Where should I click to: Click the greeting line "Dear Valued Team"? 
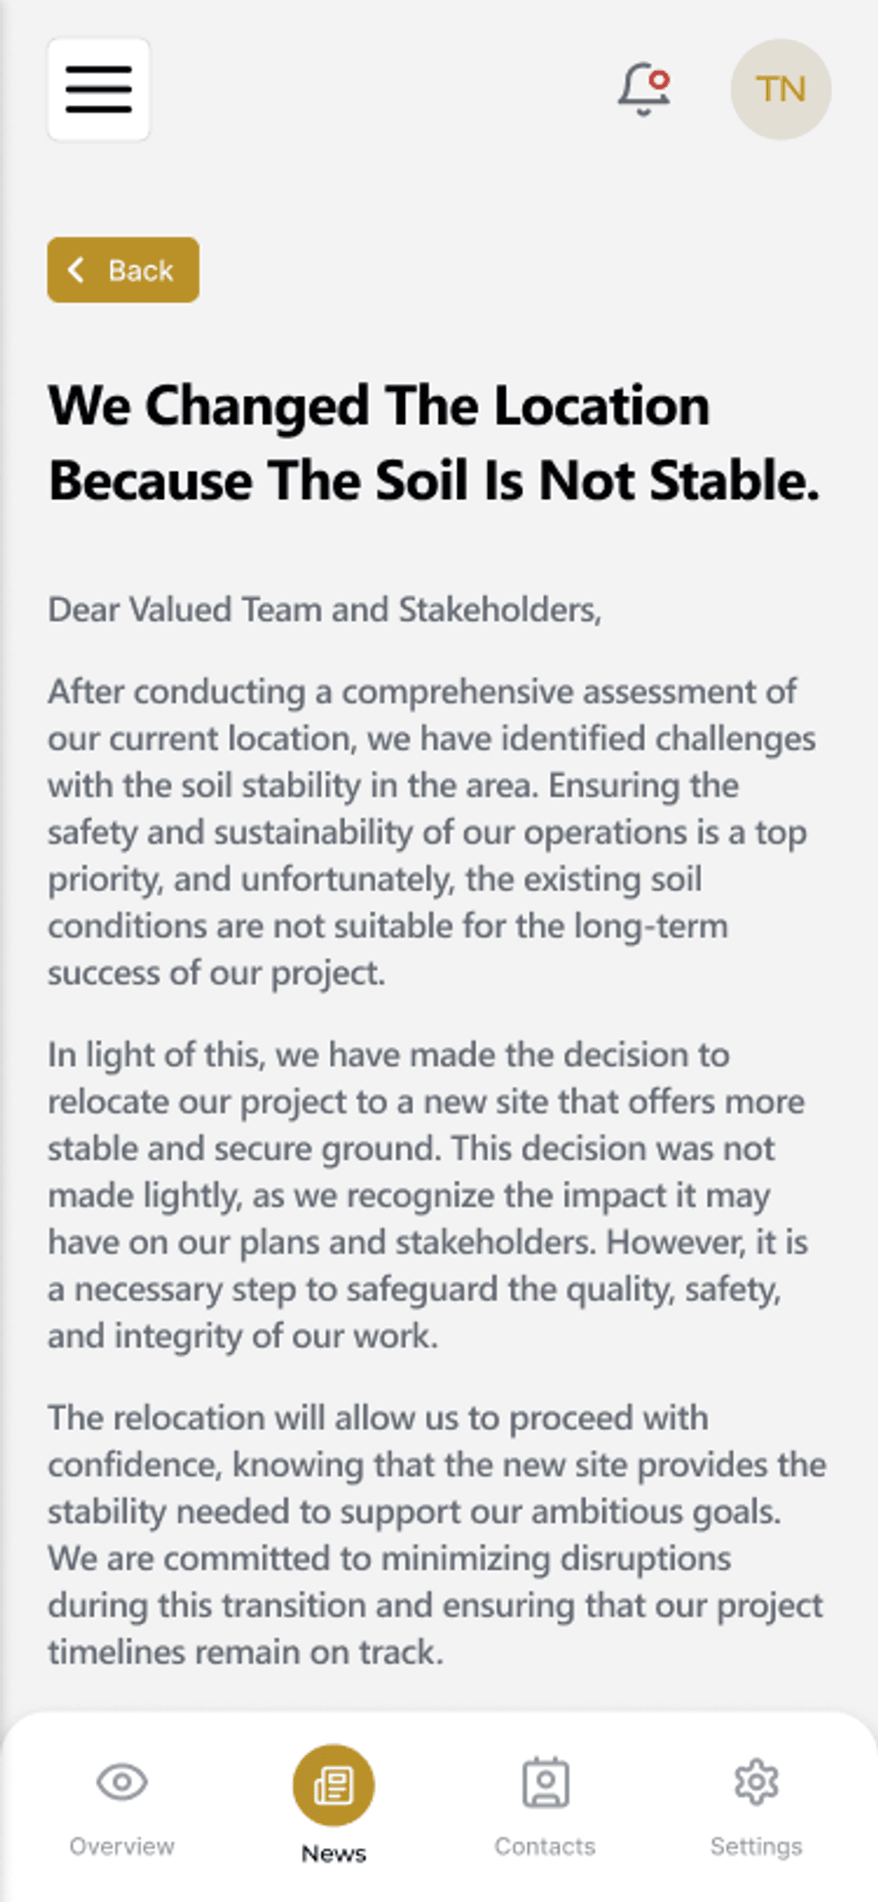324,610
